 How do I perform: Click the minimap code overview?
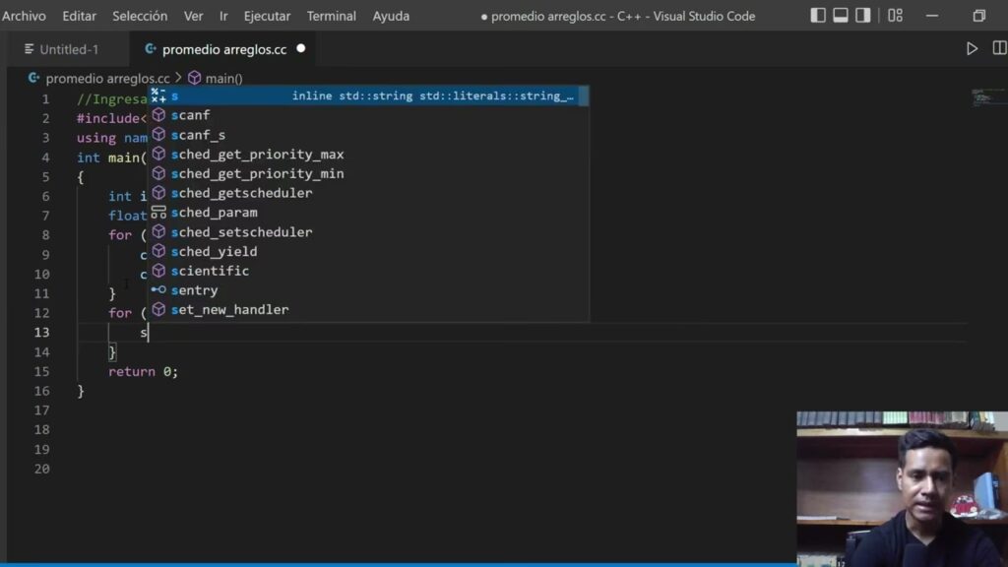click(x=984, y=96)
